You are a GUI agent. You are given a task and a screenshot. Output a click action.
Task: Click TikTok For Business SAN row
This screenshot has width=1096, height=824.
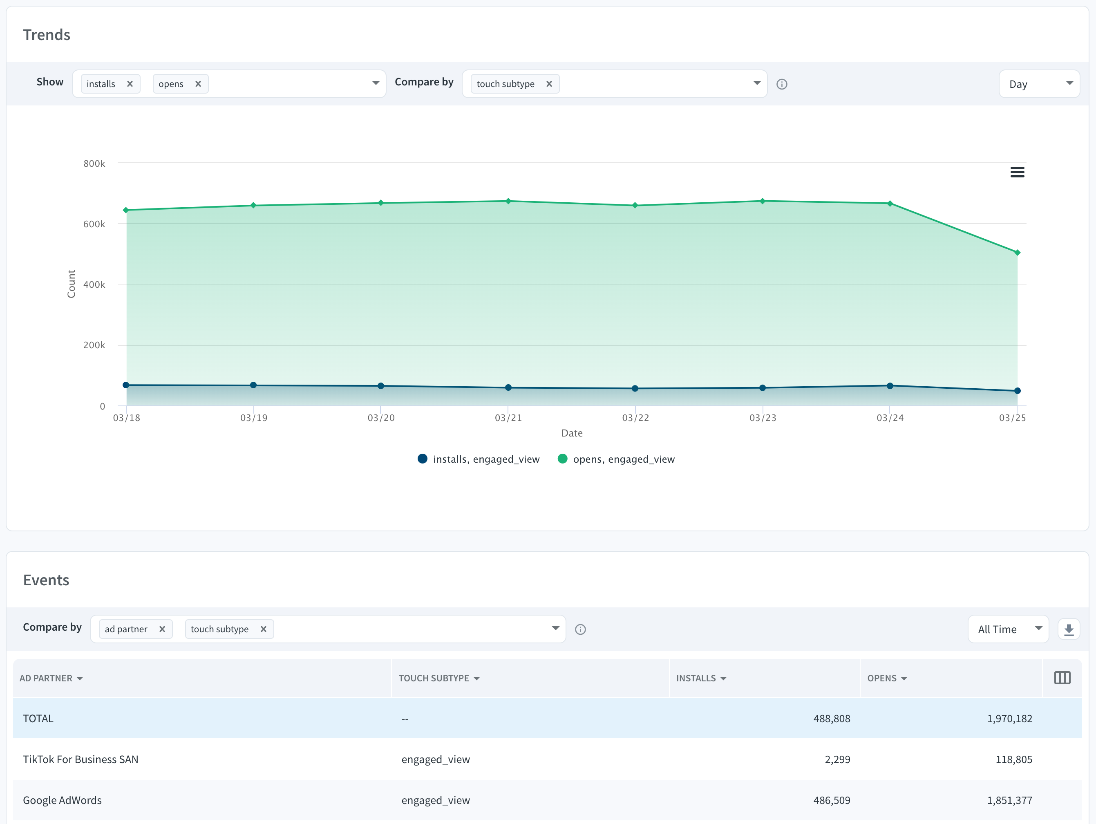click(547, 759)
